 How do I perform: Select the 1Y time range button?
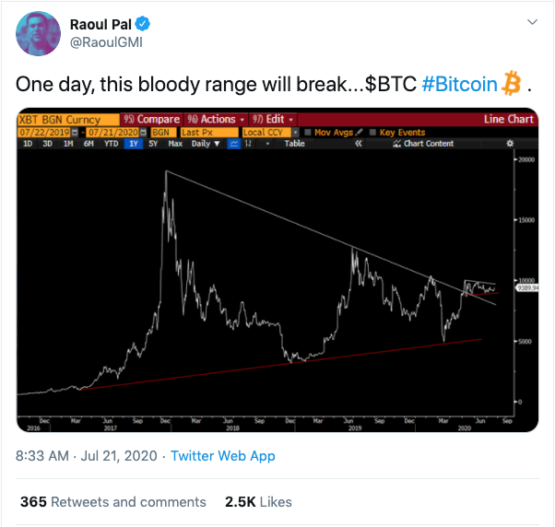[135, 144]
